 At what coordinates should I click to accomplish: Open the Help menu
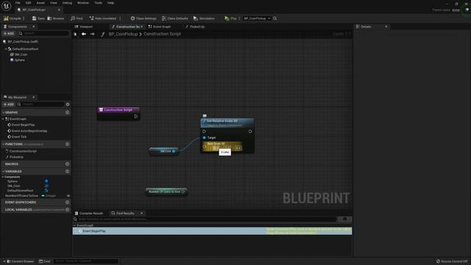click(110, 3)
